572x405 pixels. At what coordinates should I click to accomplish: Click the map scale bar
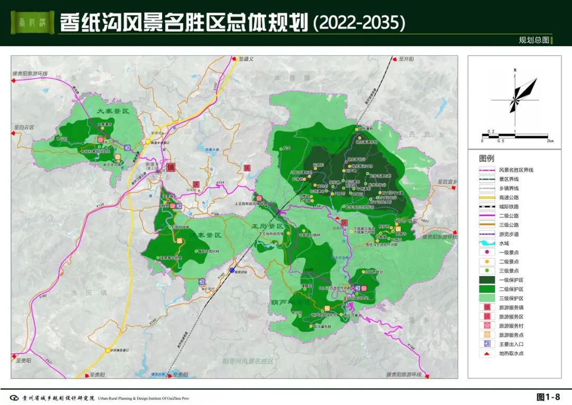coord(515,136)
